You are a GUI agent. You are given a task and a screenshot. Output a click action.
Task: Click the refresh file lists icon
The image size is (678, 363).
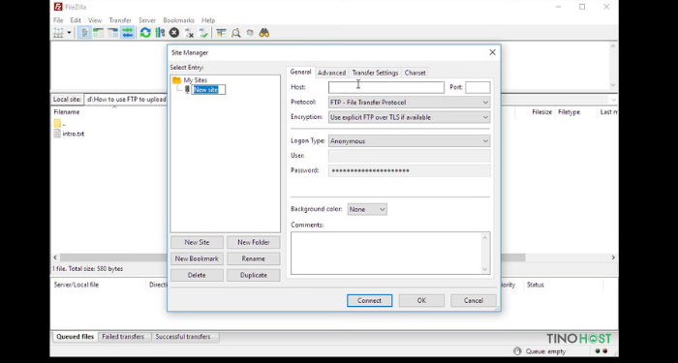145,33
